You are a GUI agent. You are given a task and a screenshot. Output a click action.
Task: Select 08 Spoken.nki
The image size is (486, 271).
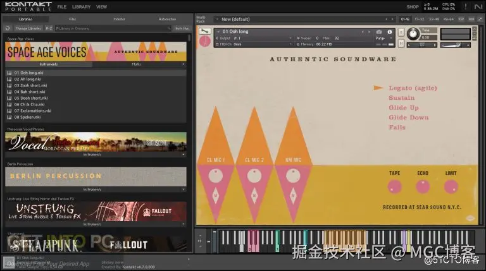(96, 117)
